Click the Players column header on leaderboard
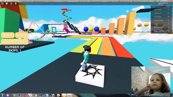The image size is (173, 97). [x=154, y=7]
